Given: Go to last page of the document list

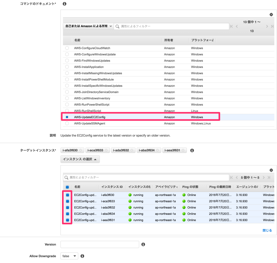Looking at the screenshot, I should pyautogui.click(x=272, y=26).
